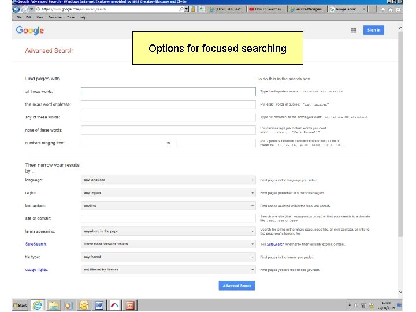Open the browser Tools gear icon
This screenshot has height=312, width=416.
pos(398,10)
